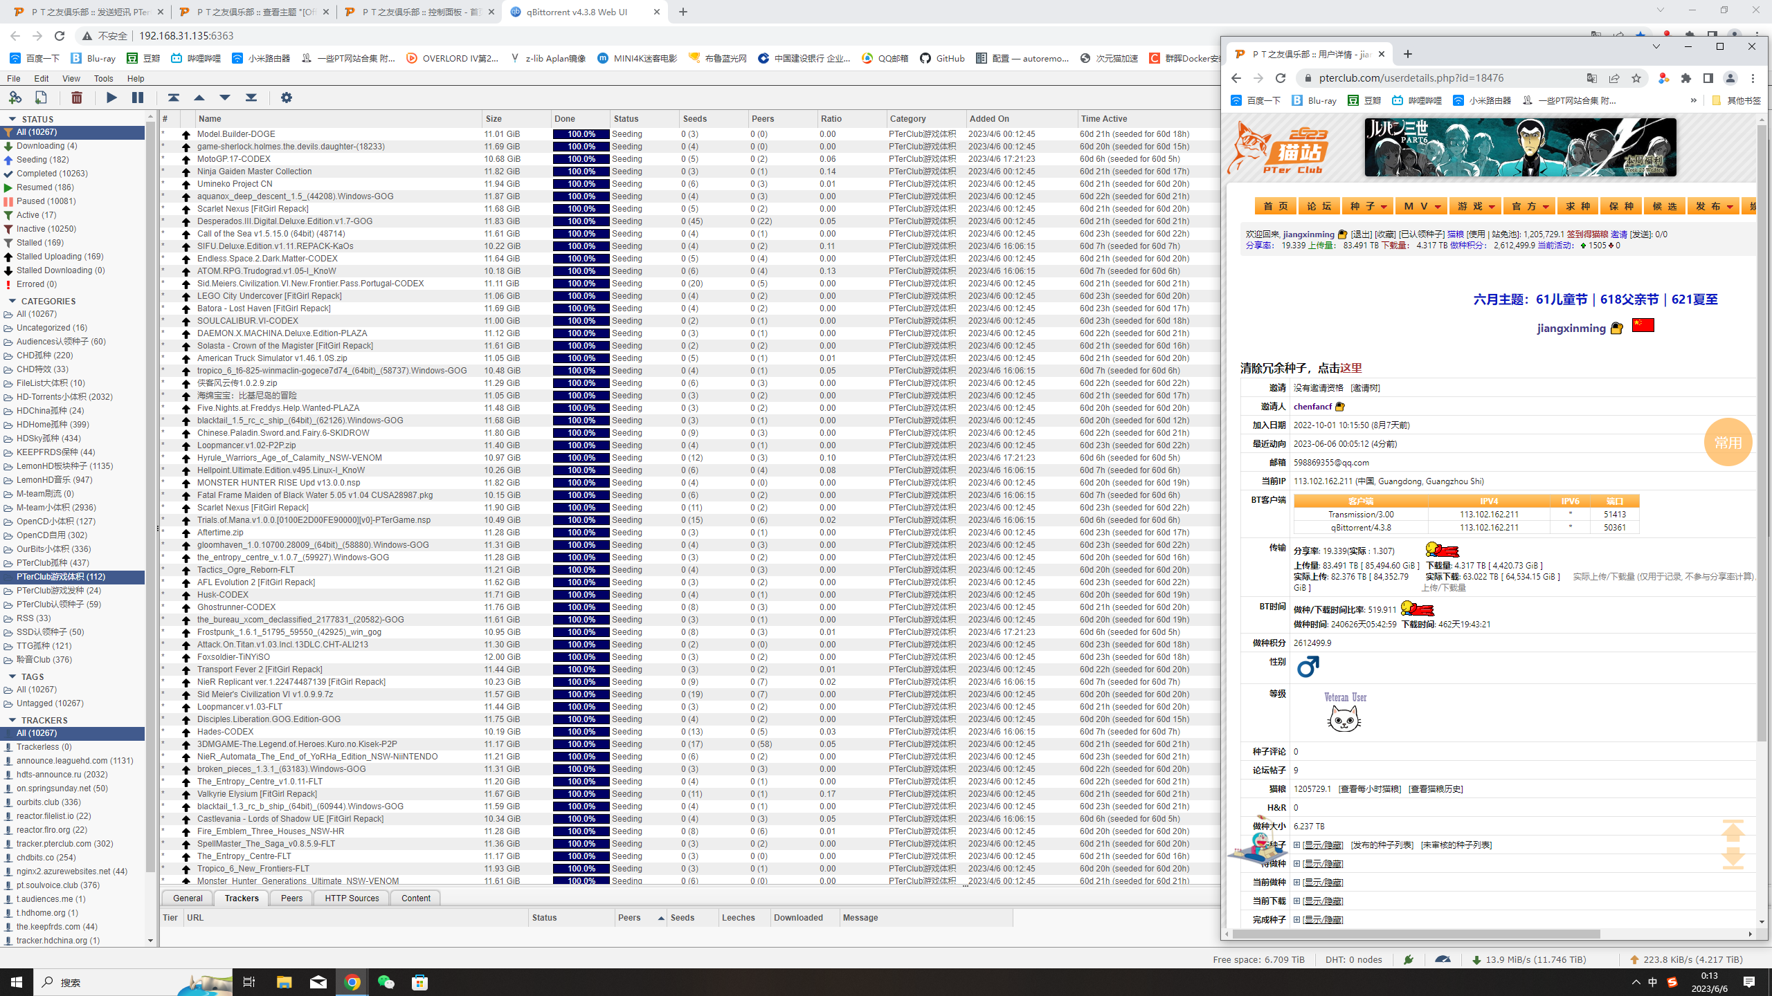The image size is (1772, 996).
Task: Open qBittorrent Options gear icon
Action: 286,98
